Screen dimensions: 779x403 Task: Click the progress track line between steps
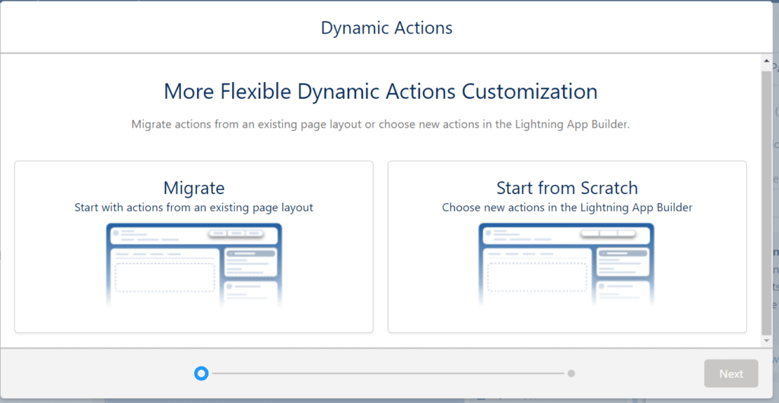[x=388, y=373]
